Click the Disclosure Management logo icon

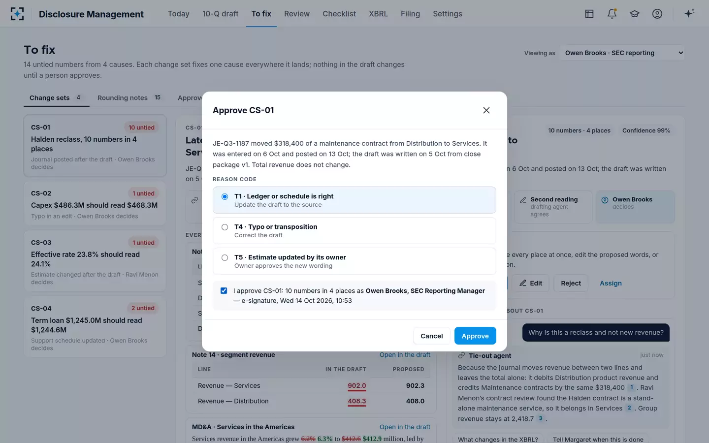(x=17, y=14)
